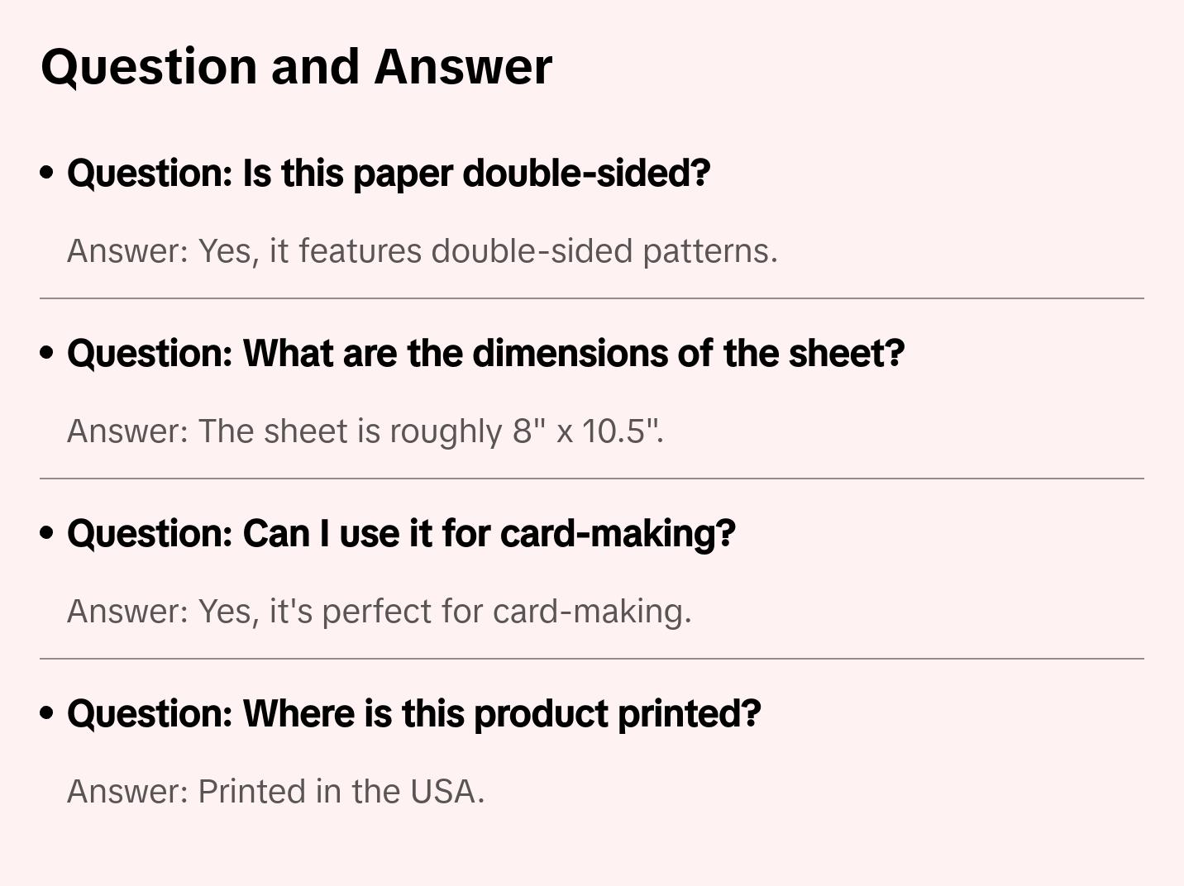Click the "10.5" measurement in the dimensions answer

[x=613, y=431]
